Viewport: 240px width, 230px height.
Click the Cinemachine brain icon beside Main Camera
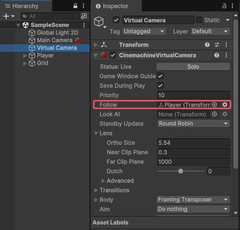click(x=78, y=40)
